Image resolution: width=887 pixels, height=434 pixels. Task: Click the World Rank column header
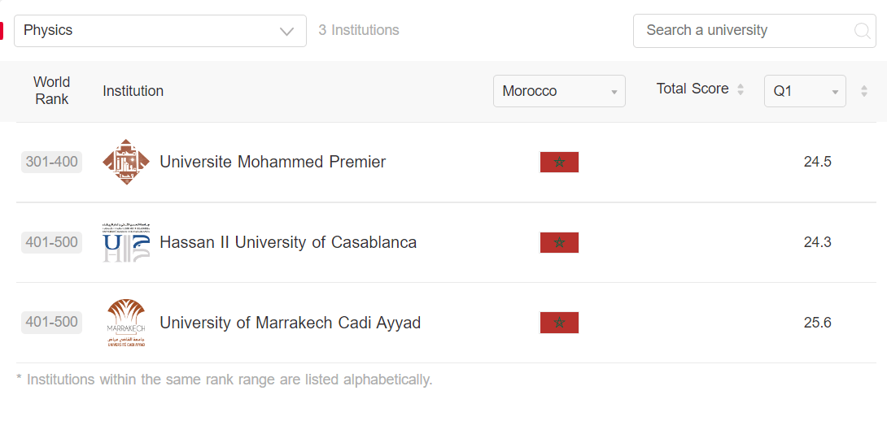click(52, 90)
